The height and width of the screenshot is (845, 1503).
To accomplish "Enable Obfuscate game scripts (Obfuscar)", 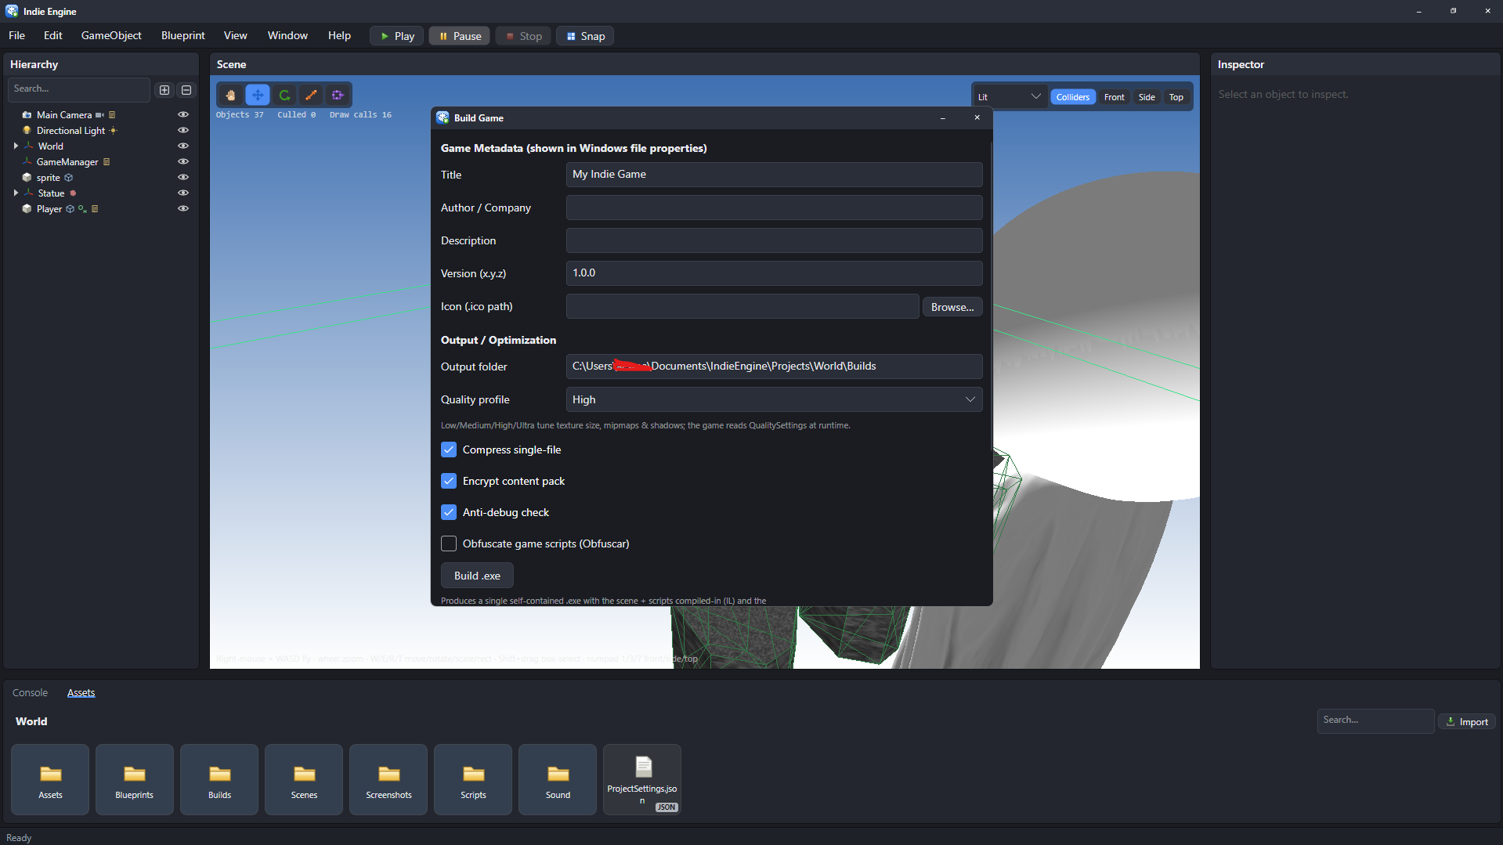I will [x=449, y=543].
